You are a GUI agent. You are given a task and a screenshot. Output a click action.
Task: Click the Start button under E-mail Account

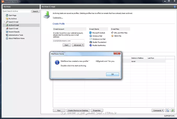(67, 45)
